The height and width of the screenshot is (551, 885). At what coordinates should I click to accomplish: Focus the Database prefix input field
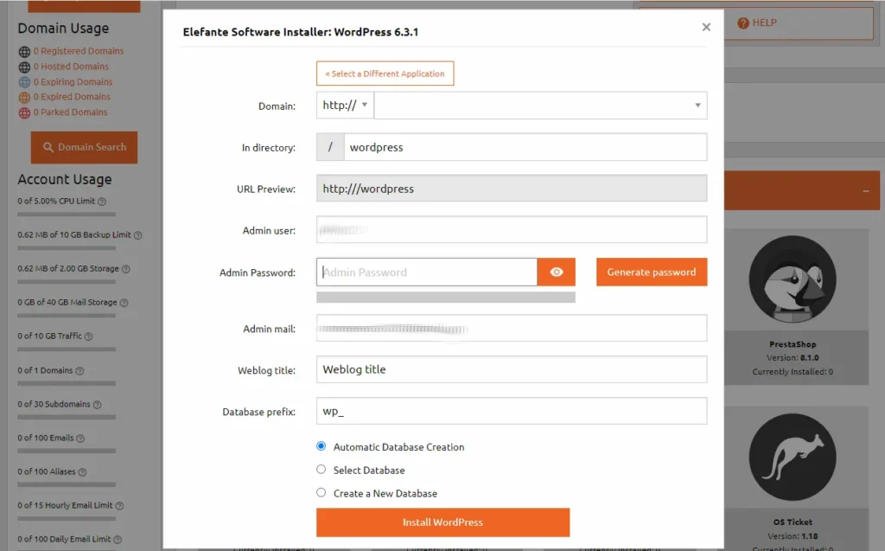pyautogui.click(x=512, y=412)
